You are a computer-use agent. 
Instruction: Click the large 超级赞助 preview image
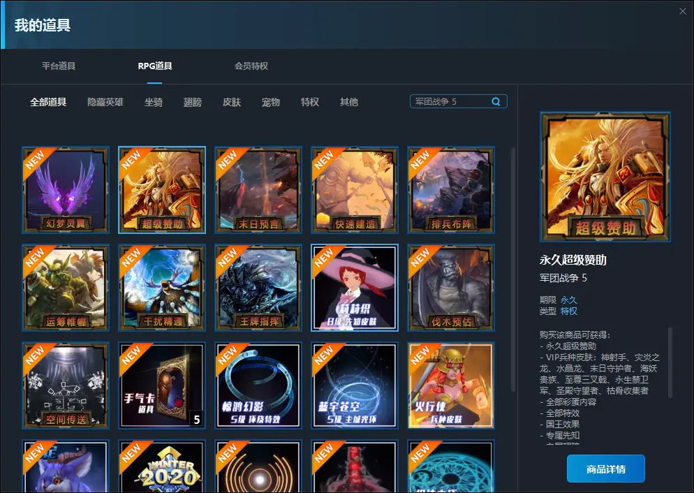(605, 177)
